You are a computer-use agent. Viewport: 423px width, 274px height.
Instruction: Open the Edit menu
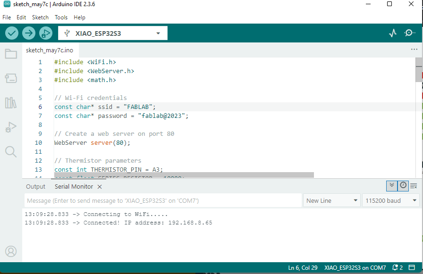21,17
